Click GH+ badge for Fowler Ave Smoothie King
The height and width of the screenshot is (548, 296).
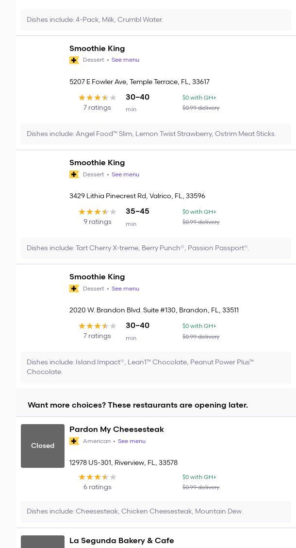point(74,60)
